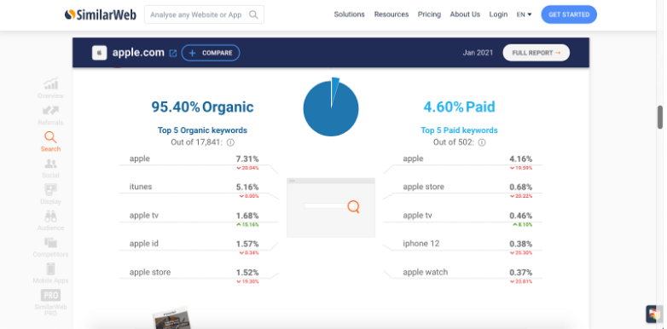Click the FULL REPORT button

click(x=536, y=53)
